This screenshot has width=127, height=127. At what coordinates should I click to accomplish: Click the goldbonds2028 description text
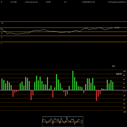click(117, 2)
